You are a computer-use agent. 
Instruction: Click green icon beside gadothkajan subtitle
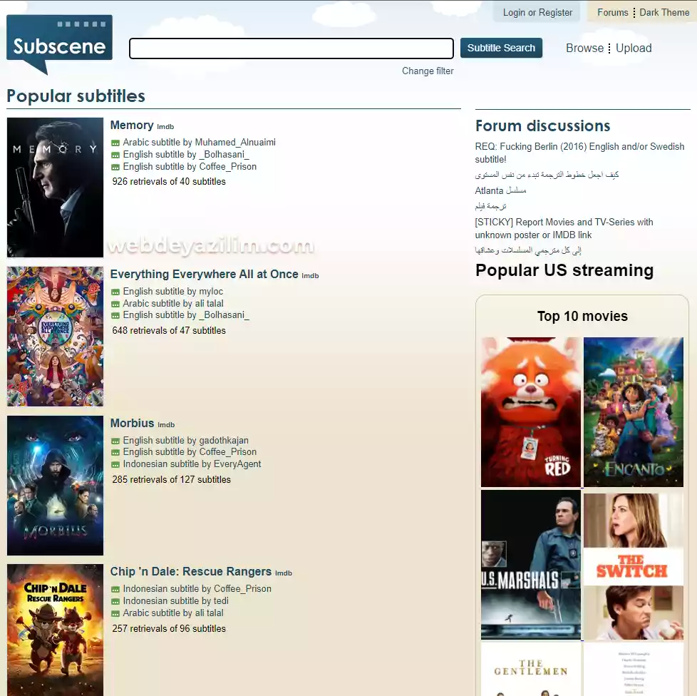click(115, 441)
